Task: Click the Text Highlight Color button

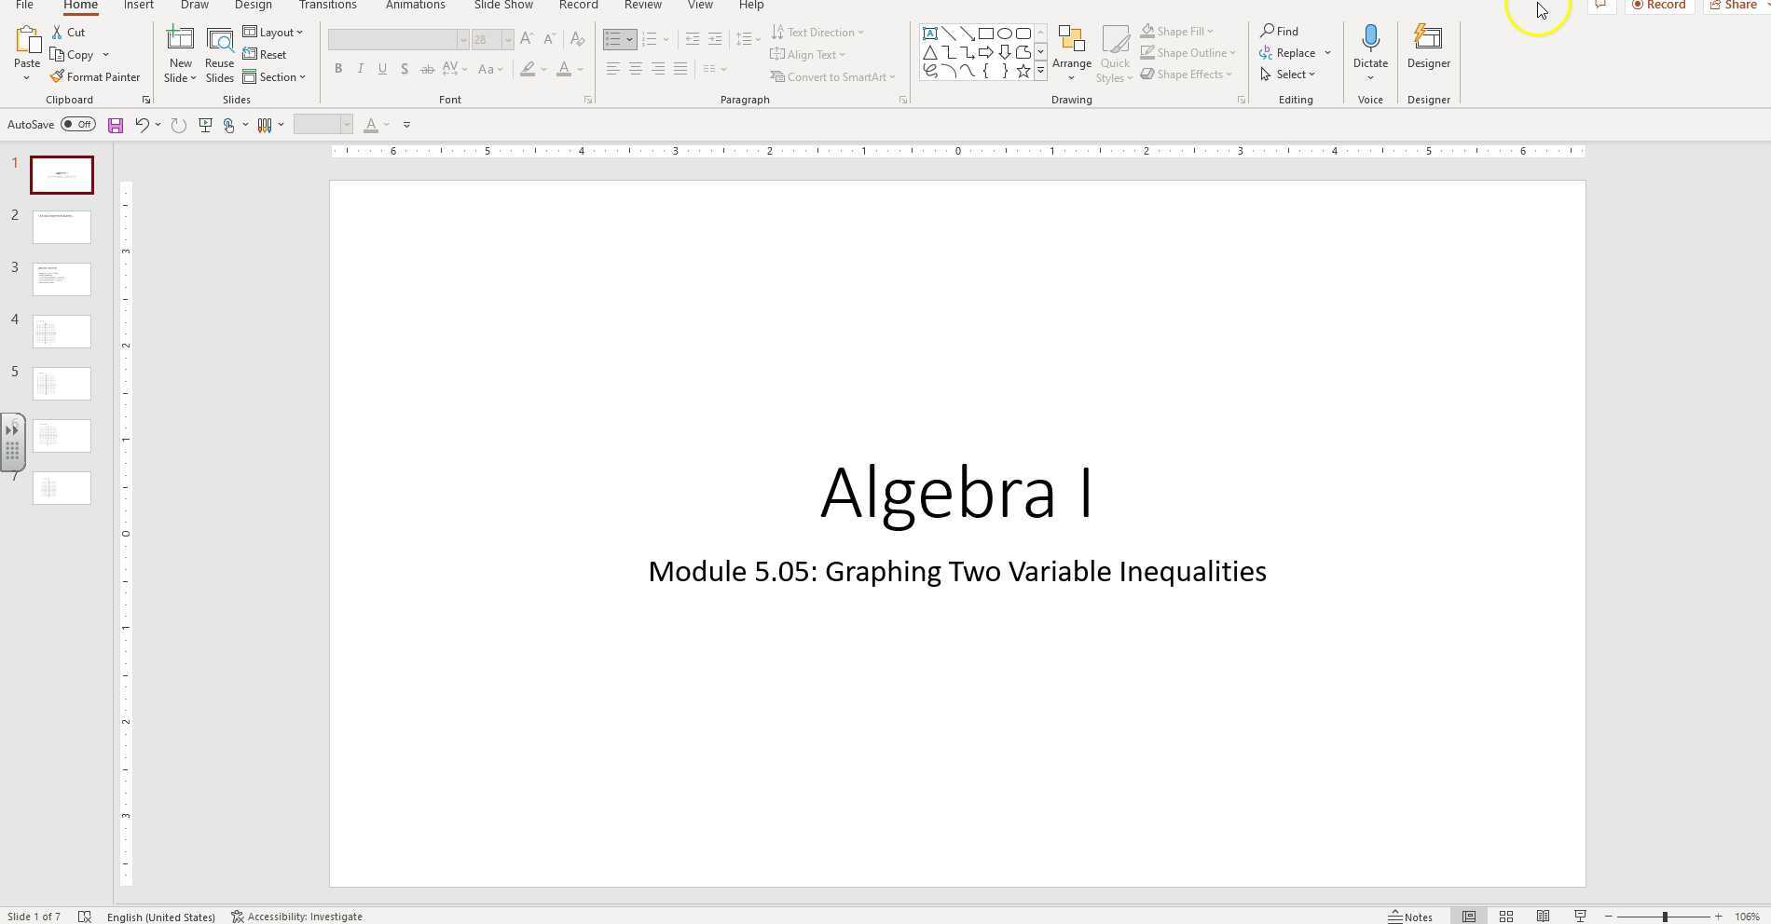Action: click(529, 69)
